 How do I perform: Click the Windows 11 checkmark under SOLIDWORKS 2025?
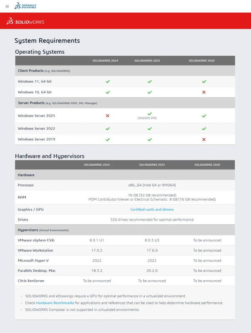tap(150, 82)
